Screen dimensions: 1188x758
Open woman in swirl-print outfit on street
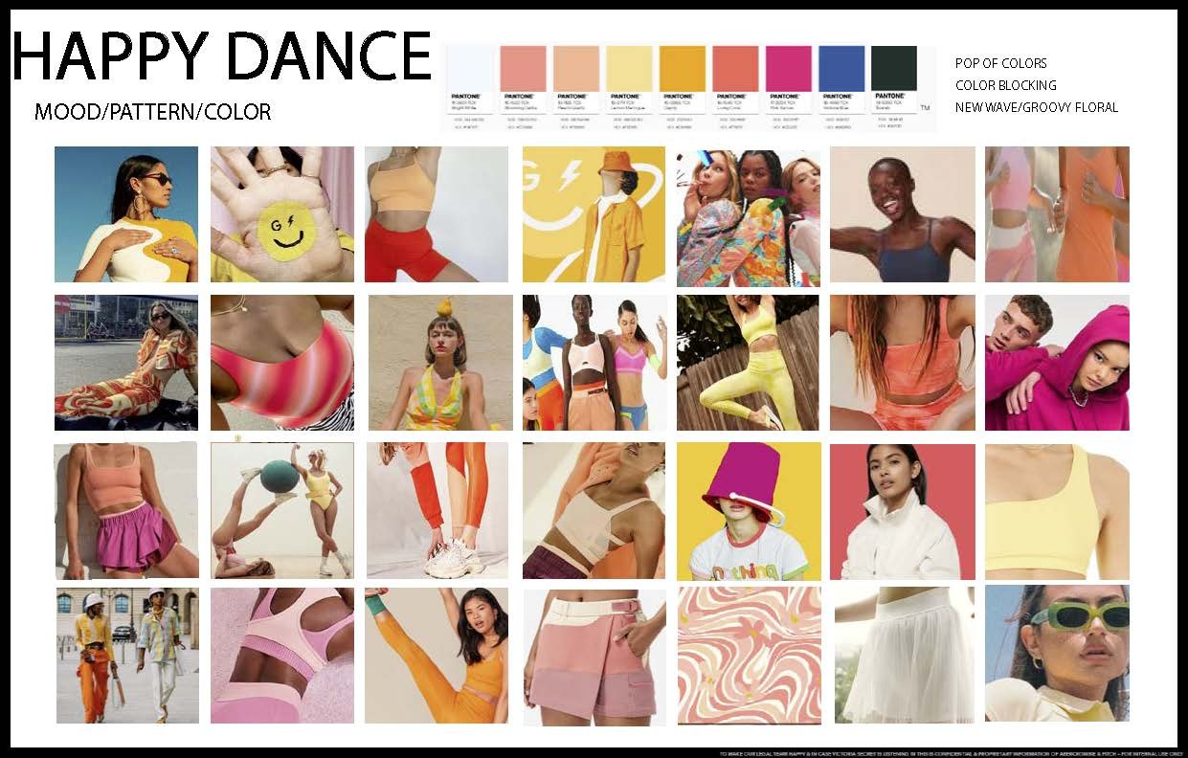(126, 363)
